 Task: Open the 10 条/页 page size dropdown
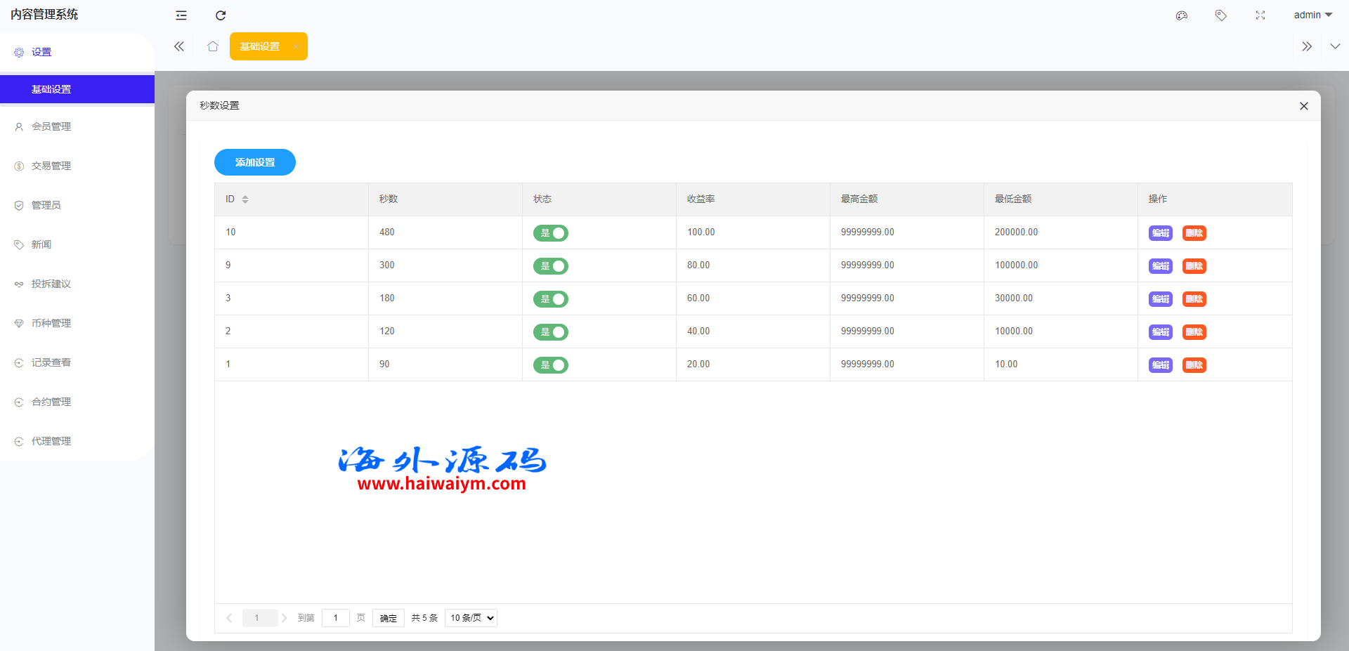pos(471,618)
